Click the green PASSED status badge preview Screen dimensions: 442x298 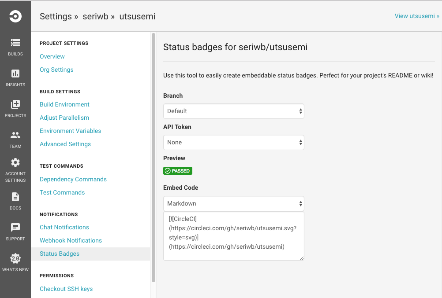click(178, 171)
